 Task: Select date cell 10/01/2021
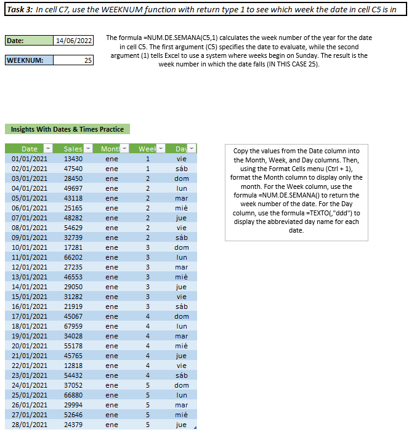tap(29, 247)
